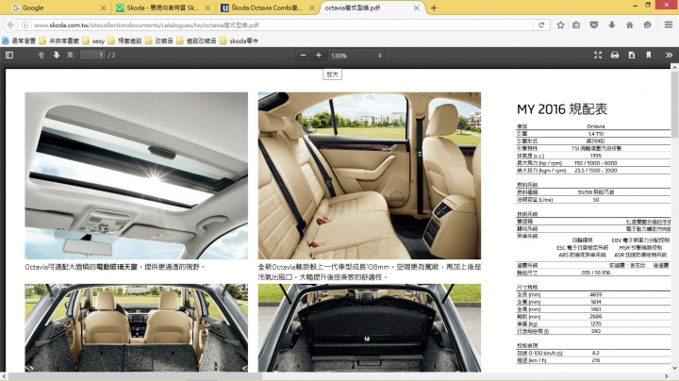The image size is (679, 381).
Task: Open PDF current view bookmark icon
Action: 648,55
